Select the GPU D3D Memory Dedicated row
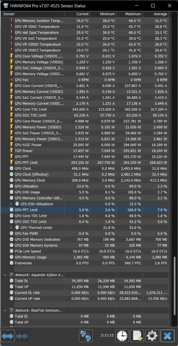The image size is (178, 346). point(85,240)
